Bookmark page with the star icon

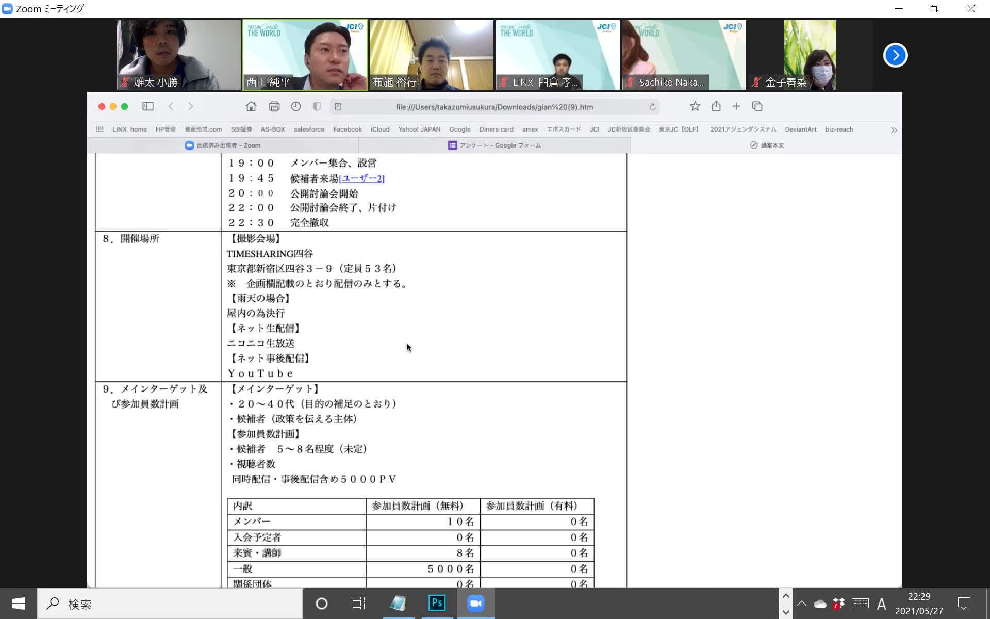(695, 106)
